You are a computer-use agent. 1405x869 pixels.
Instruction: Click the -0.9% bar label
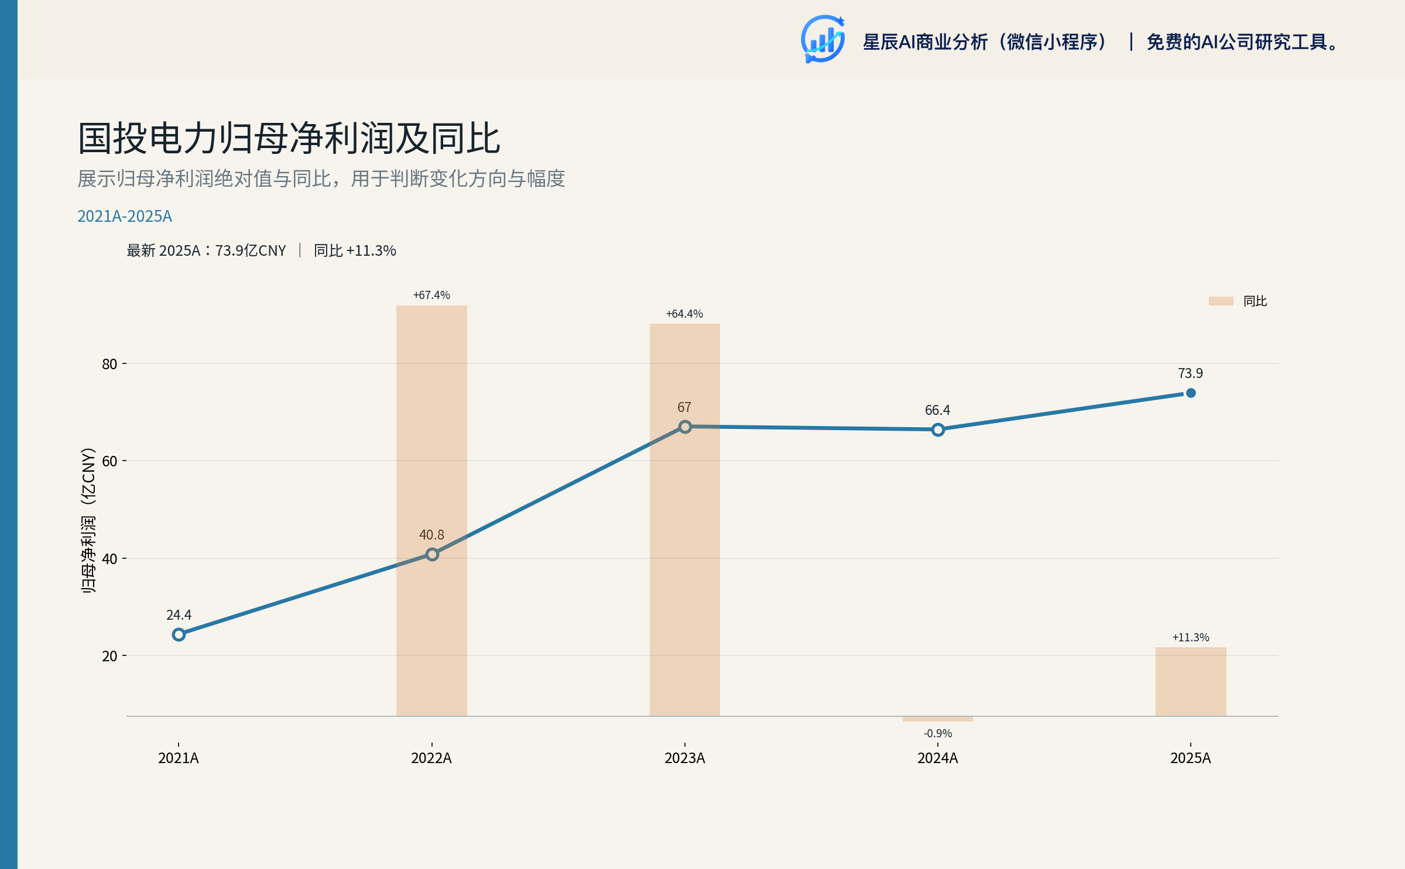[938, 733]
